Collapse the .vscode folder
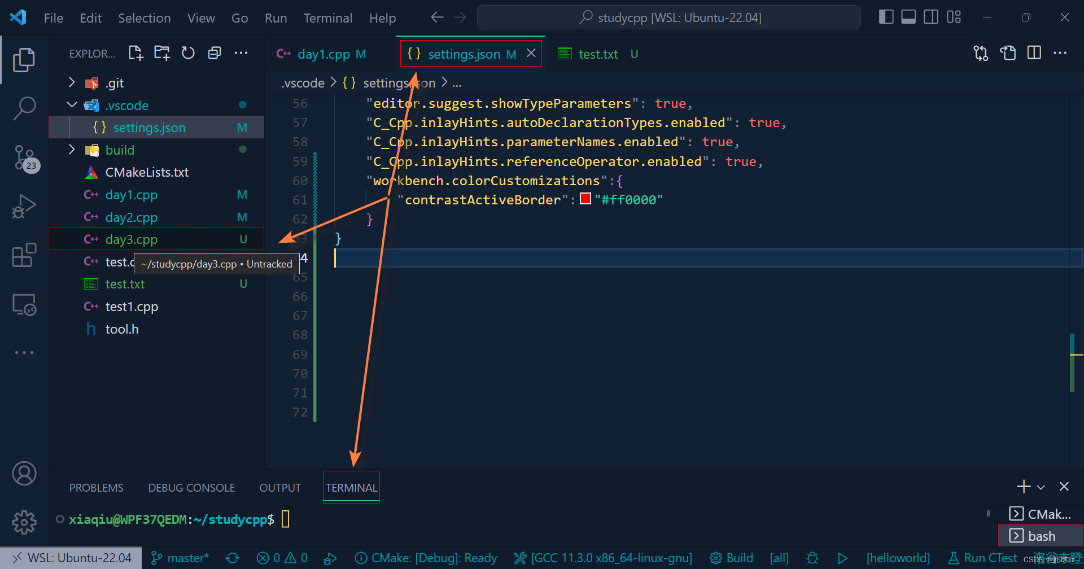This screenshot has width=1084, height=569. point(72,105)
